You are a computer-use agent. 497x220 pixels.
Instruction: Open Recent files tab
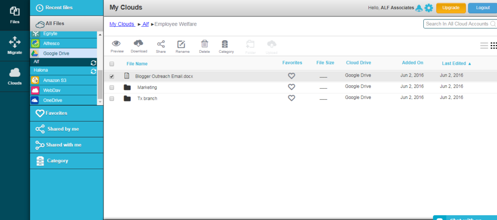(x=66, y=8)
